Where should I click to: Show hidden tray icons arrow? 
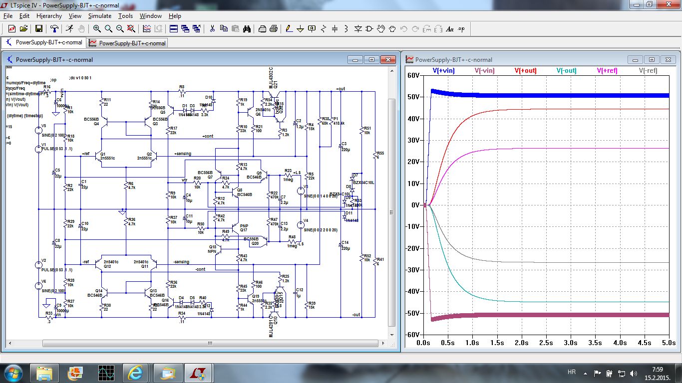(x=586, y=373)
